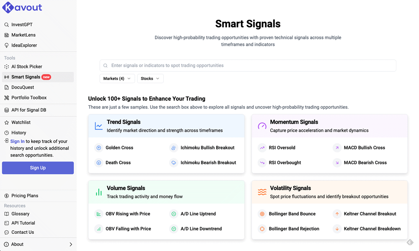Select the AI Stock Picker tool icon
Screen dimensions: 419x251
(7, 66)
